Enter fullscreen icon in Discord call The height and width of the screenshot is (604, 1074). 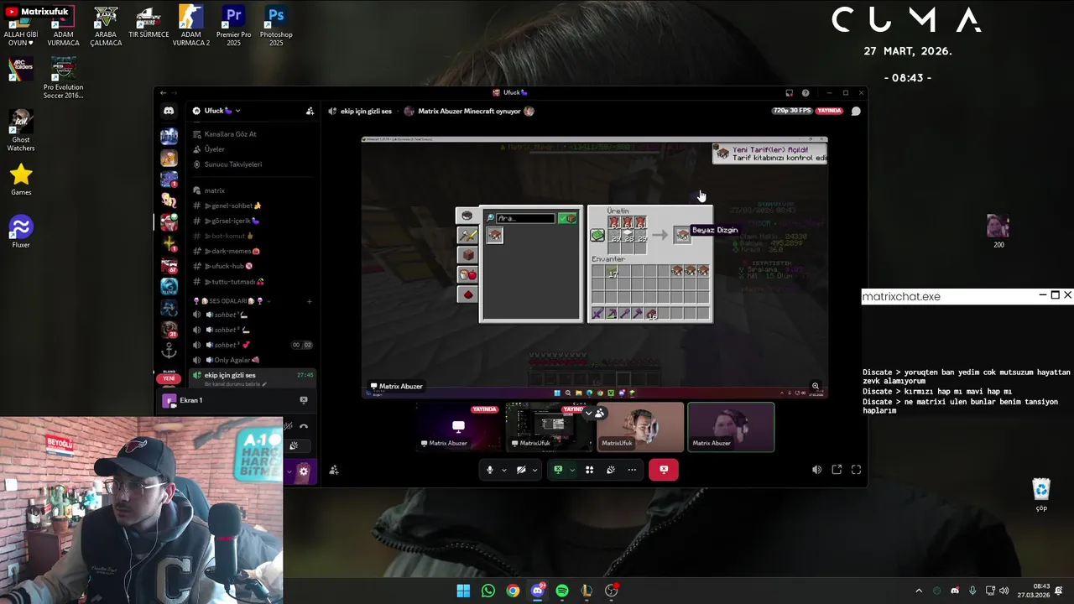pyautogui.click(x=856, y=470)
